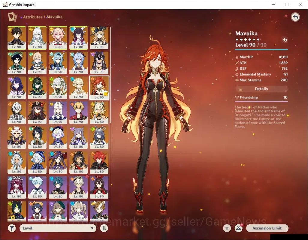This screenshot has height=240, width=308.
Task: Choose Venti from the character list
Action: pyautogui.click(x=17, y=63)
